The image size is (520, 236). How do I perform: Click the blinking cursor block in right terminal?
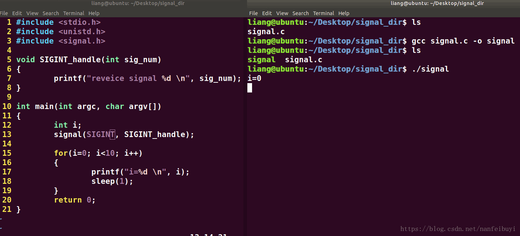point(249,87)
